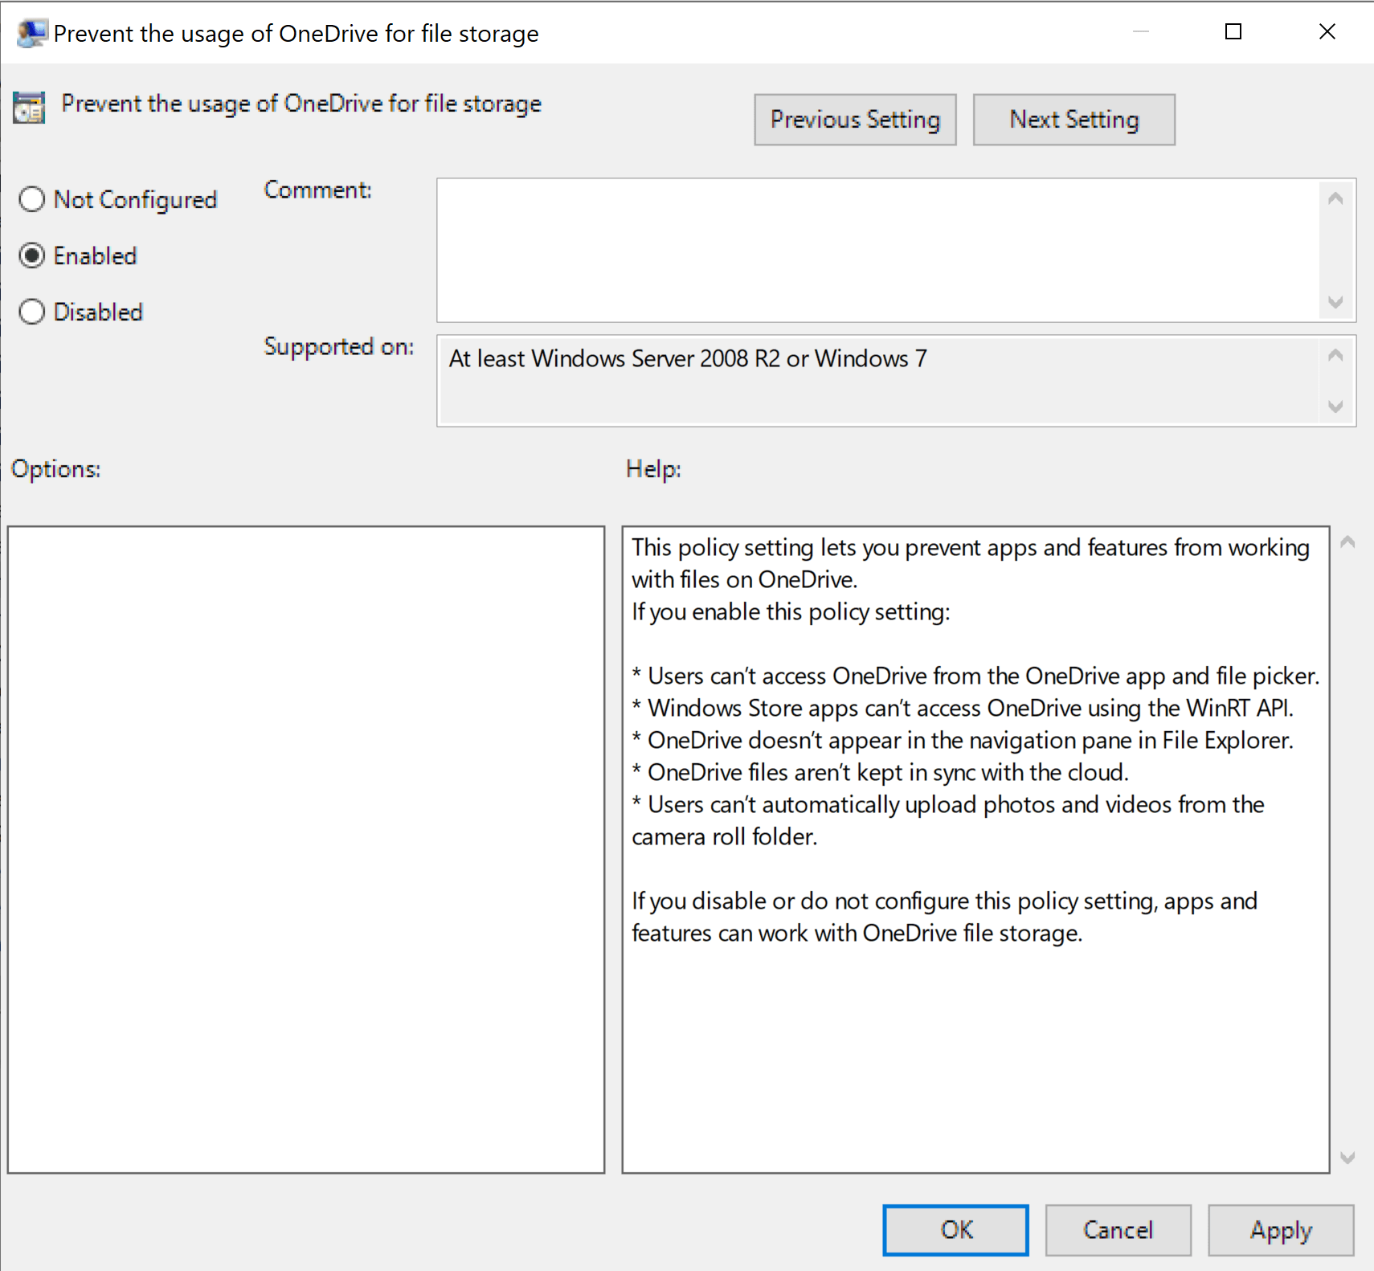
Task: Click the empty Options pane
Action: (306, 850)
